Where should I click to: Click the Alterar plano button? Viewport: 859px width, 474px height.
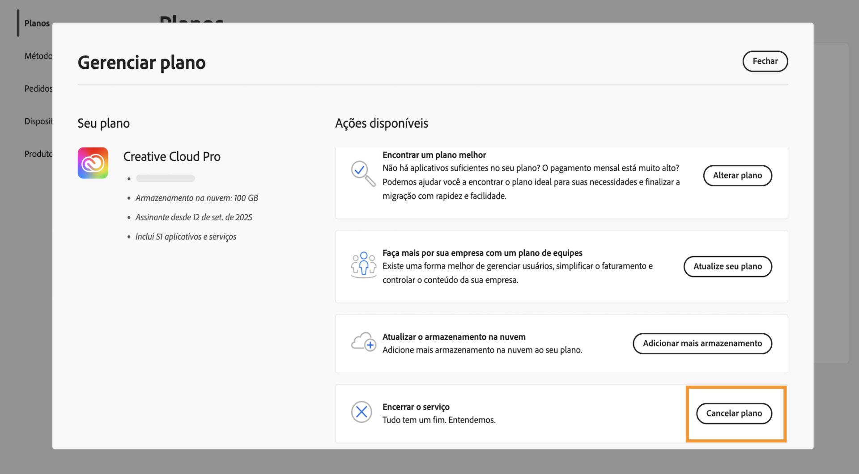pyautogui.click(x=737, y=176)
